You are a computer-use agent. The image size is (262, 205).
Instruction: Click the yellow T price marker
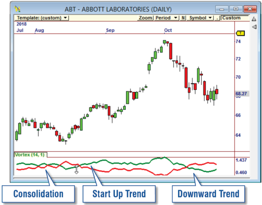[x=240, y=33]
